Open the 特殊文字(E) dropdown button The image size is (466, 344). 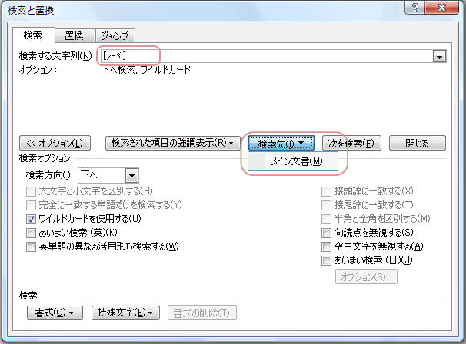tap(125, 313)
